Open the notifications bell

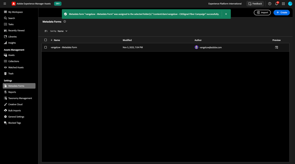277,4
